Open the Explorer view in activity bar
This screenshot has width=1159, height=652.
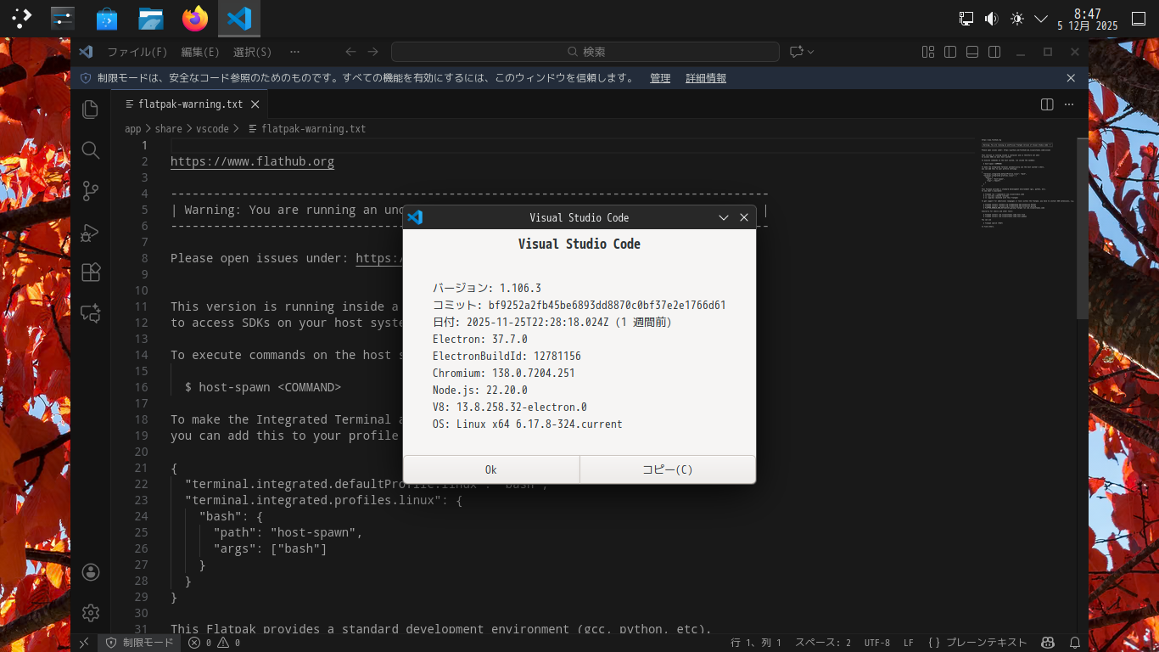click(91, 109)
